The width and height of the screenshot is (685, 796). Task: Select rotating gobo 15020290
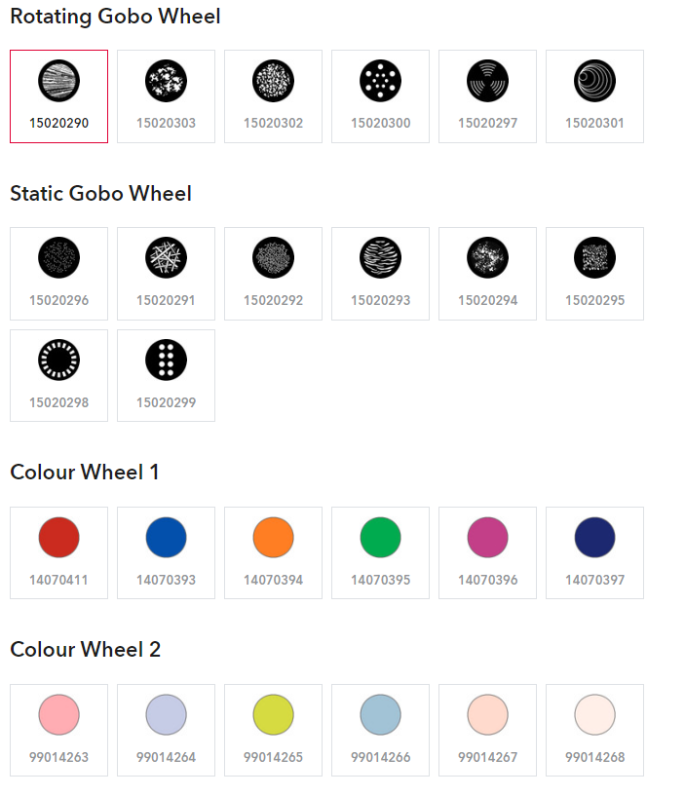(x=58, y=96)
